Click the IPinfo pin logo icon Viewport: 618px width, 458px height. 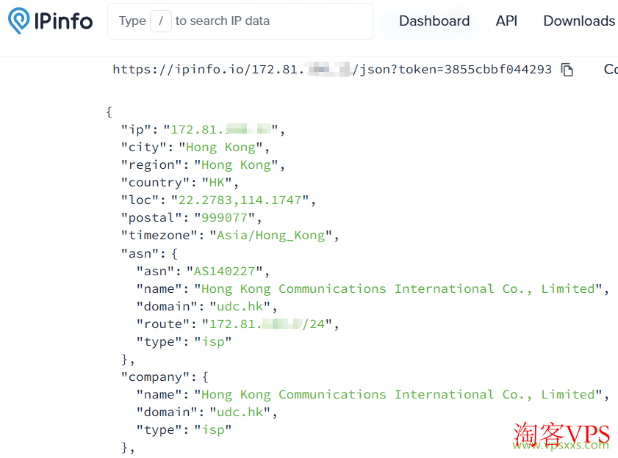point(19,21)
